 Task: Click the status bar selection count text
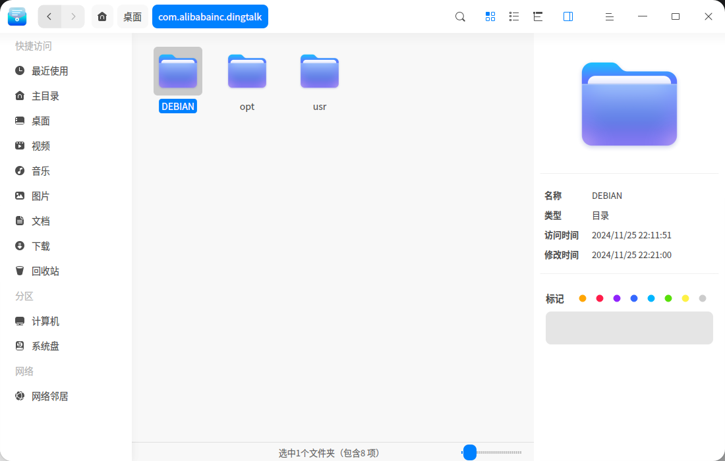[x=329, y=452]
